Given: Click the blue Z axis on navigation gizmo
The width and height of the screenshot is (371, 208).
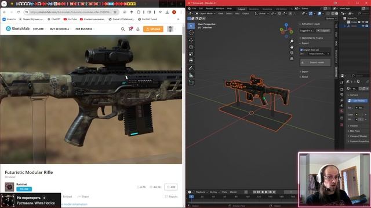Looking at the screenshot, I should pos(286,24).
